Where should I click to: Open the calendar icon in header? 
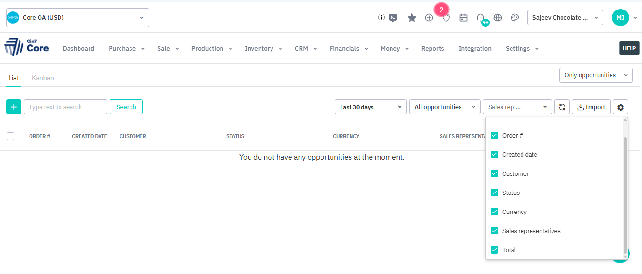463,18
